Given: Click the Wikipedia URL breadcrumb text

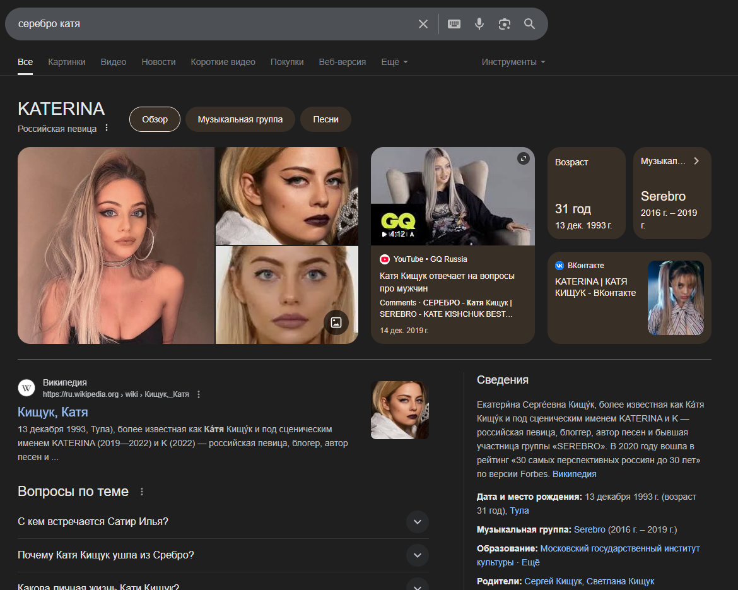Looking at the screenshot, I should point(116,394).
